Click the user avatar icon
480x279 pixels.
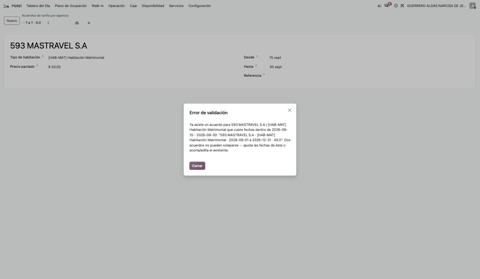472,6
